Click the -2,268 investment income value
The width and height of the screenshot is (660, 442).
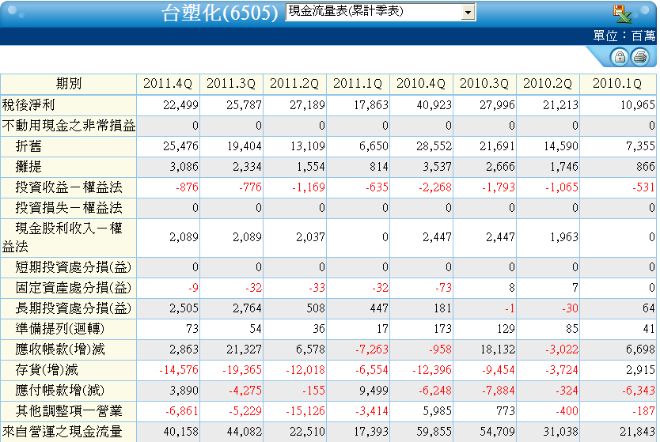[434, 187]
